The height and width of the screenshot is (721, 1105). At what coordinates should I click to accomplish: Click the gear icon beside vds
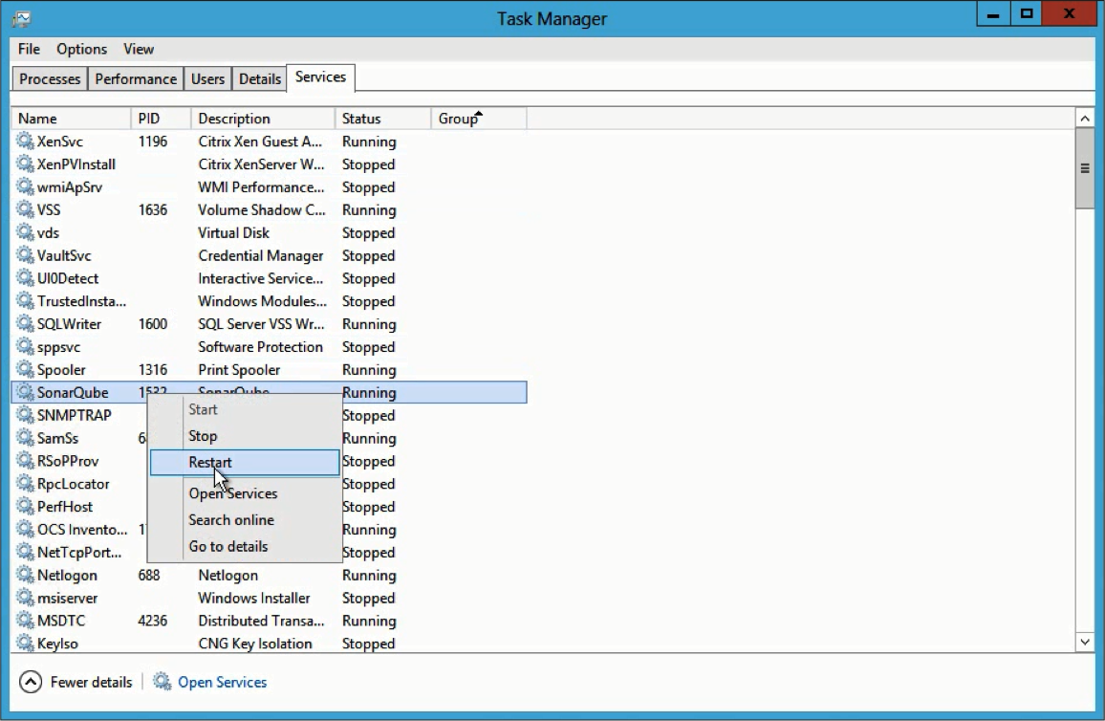26,232
